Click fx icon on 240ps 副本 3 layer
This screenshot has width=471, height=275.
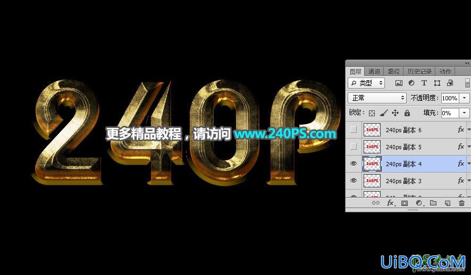pyautogui.click(x=460, y=181)
